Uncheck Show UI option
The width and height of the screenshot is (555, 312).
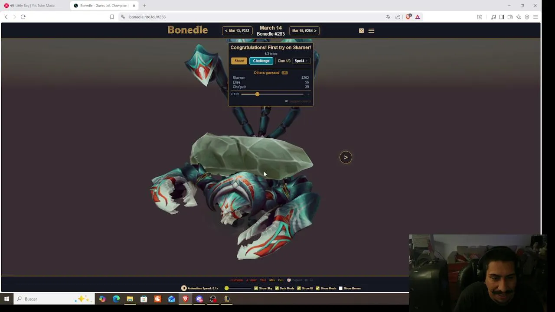point(299,288)
